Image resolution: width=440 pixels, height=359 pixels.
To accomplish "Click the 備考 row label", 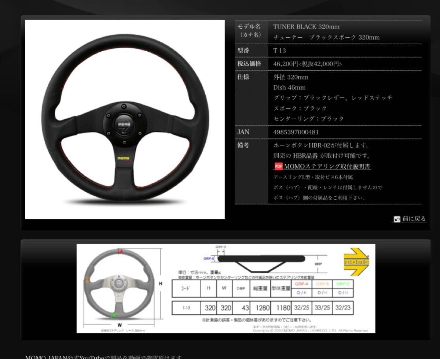I will 243,145.
